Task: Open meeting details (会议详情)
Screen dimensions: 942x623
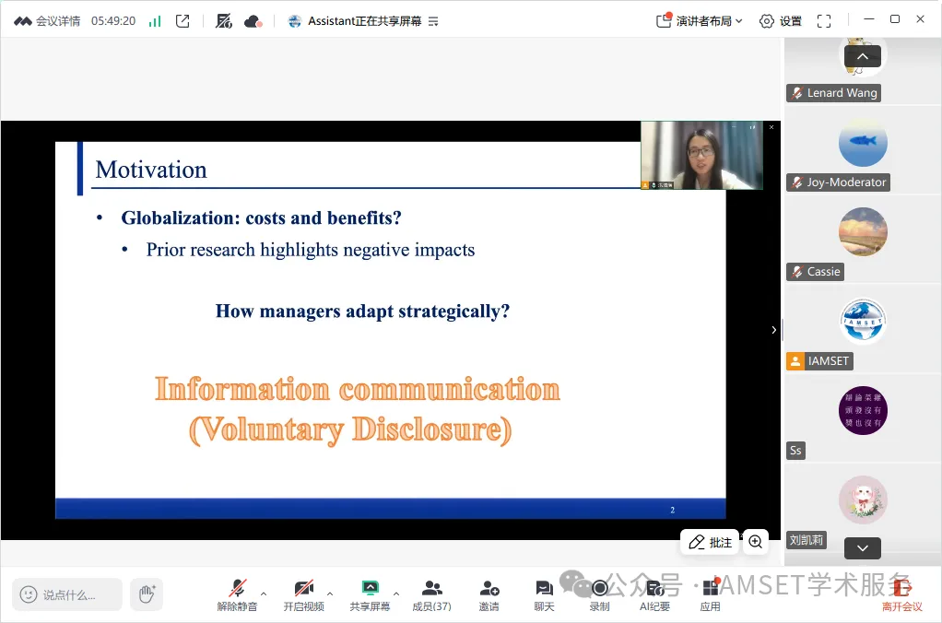Action: [x=47, y=21]
